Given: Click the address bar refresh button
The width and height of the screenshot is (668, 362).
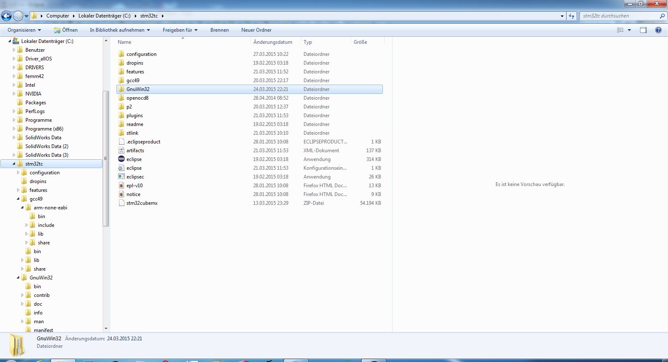Looking at the screenshot, I should 572,16.
